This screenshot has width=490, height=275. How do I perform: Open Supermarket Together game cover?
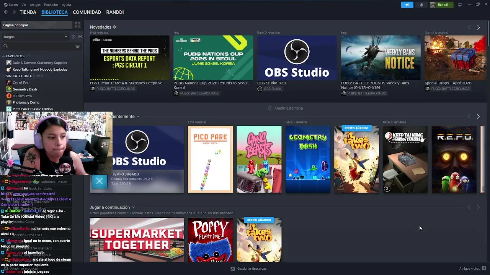(x=137, y=240)
